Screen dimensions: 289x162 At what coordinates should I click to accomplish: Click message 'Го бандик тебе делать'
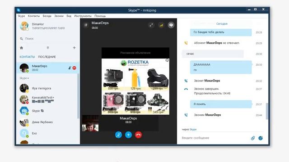(221, 32)
